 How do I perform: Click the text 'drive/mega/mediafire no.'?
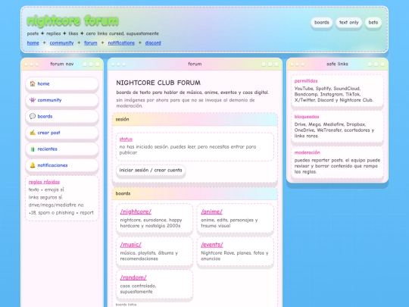[56, 205]
